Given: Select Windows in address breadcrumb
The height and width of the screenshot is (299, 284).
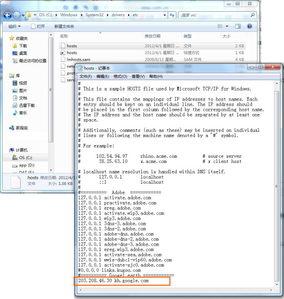Looking at the screenshot, I should (69, 15).
